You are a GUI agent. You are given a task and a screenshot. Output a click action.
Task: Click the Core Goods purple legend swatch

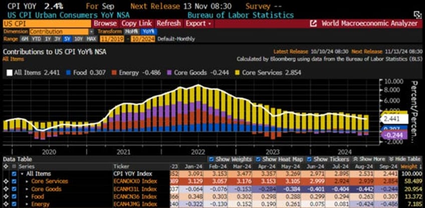169,73
